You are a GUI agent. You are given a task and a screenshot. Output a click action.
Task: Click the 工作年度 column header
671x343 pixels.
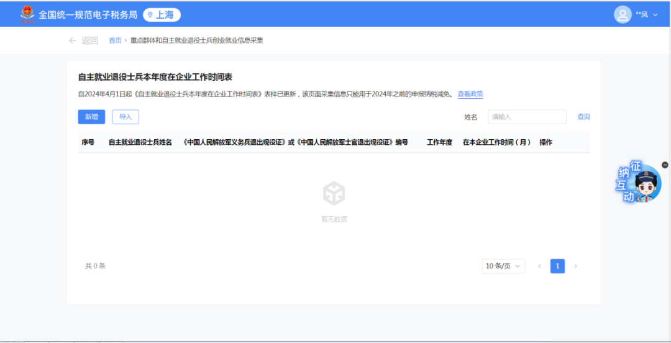[x=439, y=142]
